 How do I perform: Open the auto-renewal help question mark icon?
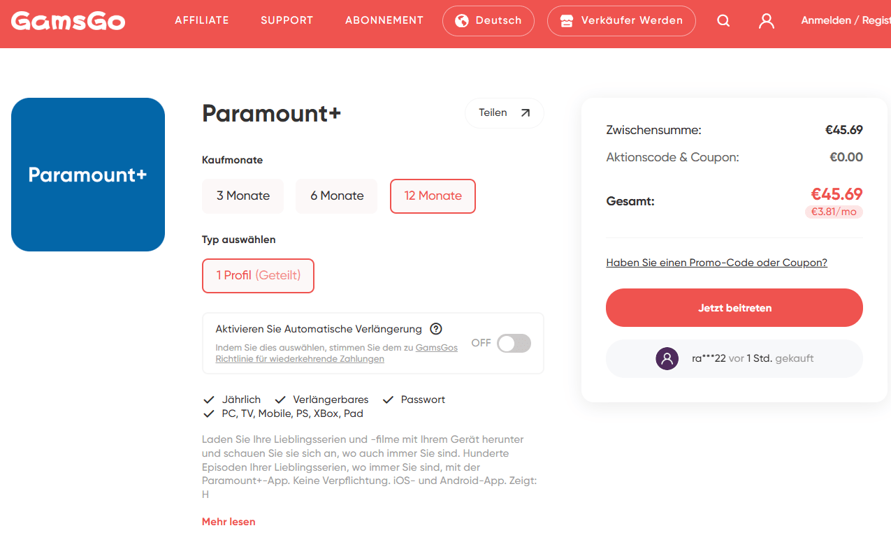[436, 328]
